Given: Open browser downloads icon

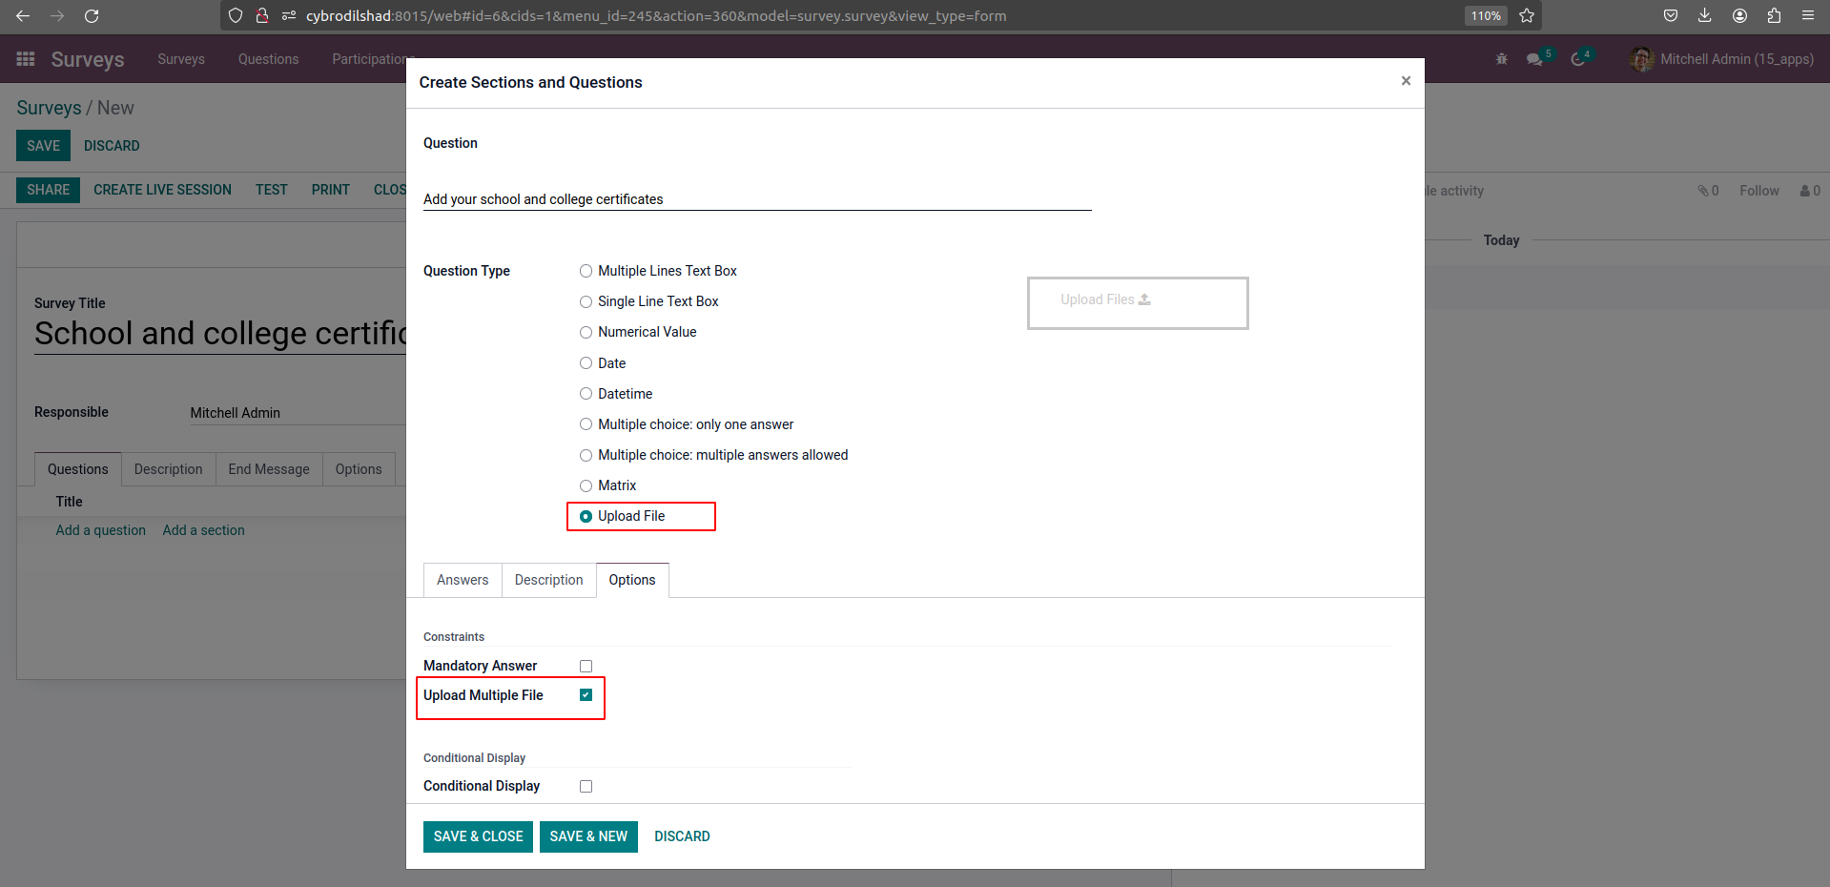Looking at the screenshot, I should point(1705,15).
